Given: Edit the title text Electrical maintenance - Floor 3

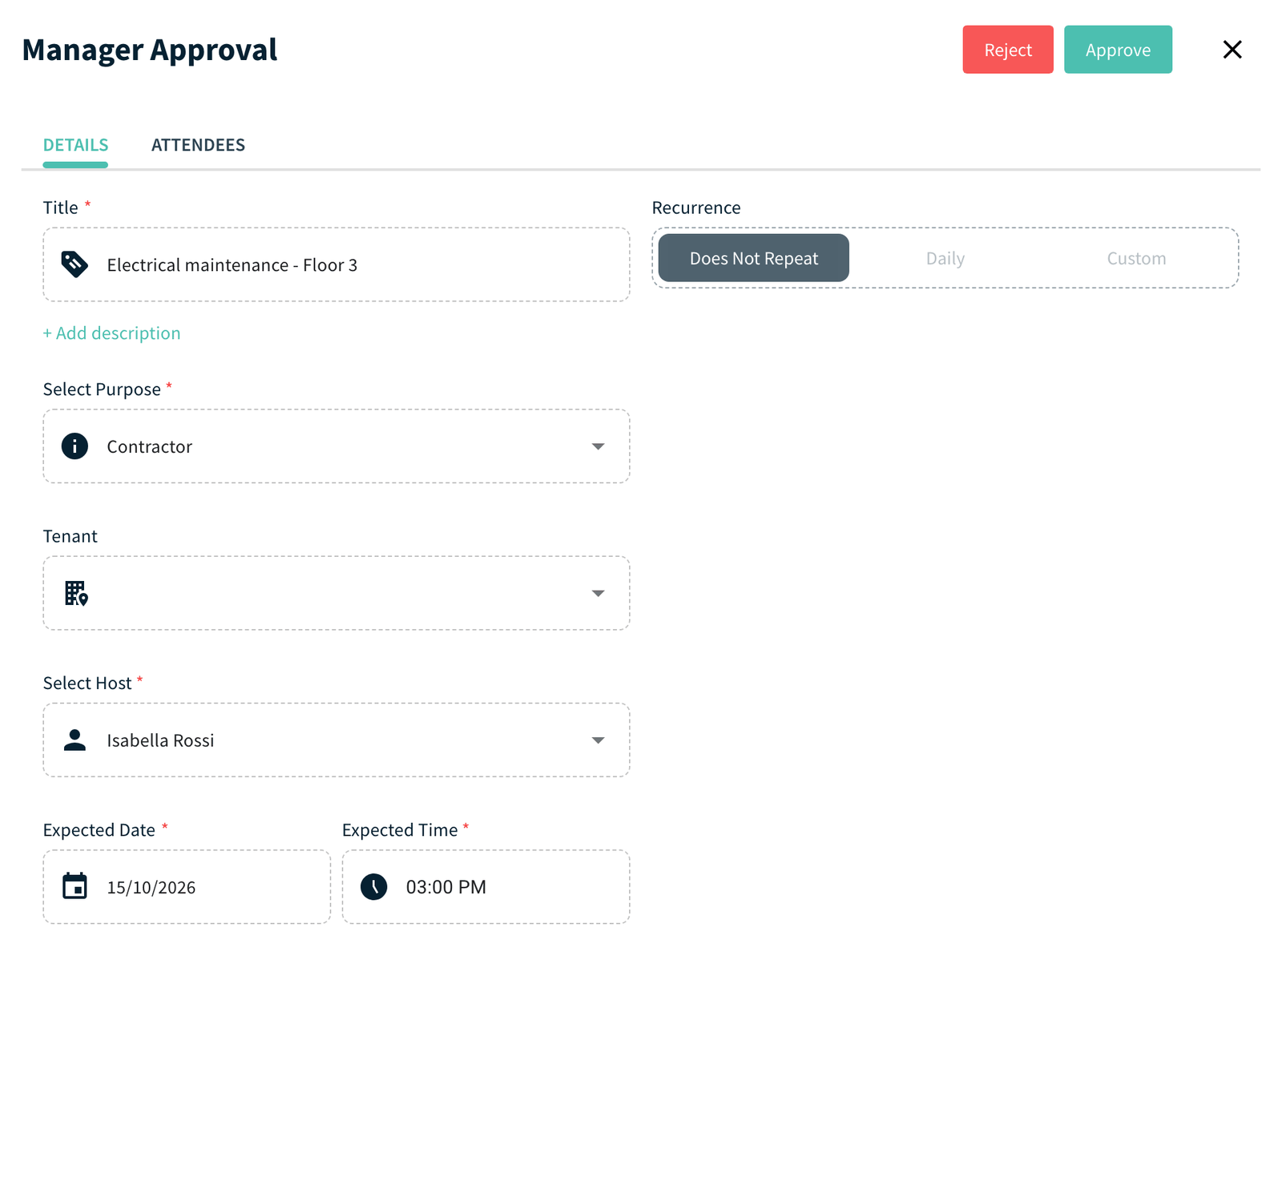Looking at the screenshot, I should point(232,265).
